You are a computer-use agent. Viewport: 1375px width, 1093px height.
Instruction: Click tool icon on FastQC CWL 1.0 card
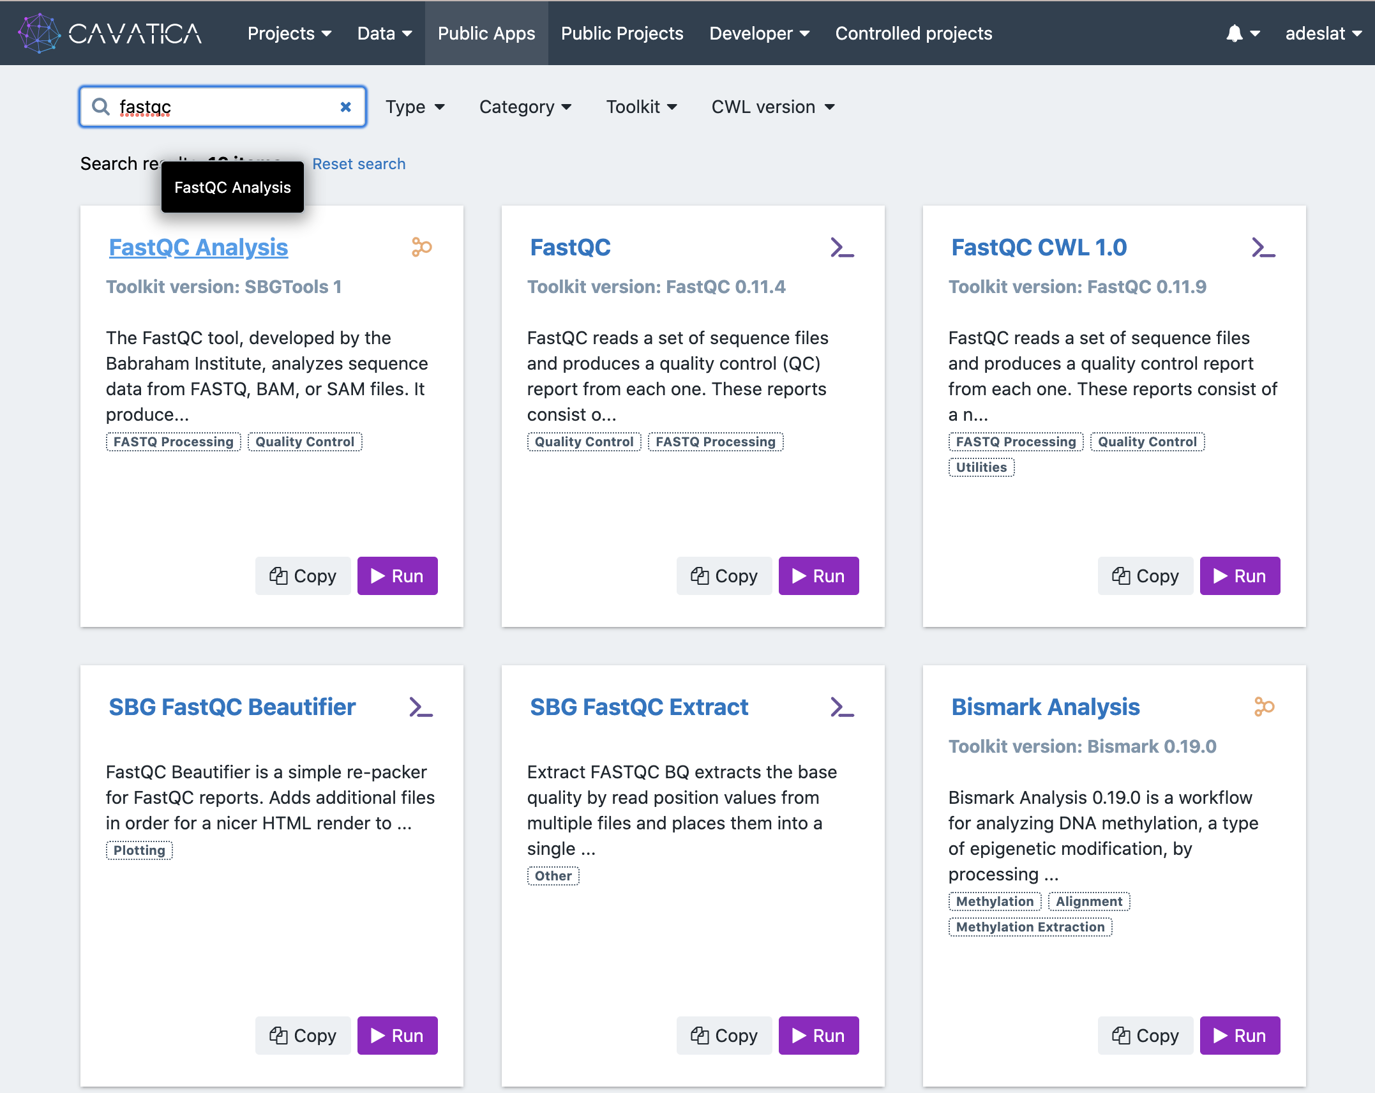pos(1263,247)
